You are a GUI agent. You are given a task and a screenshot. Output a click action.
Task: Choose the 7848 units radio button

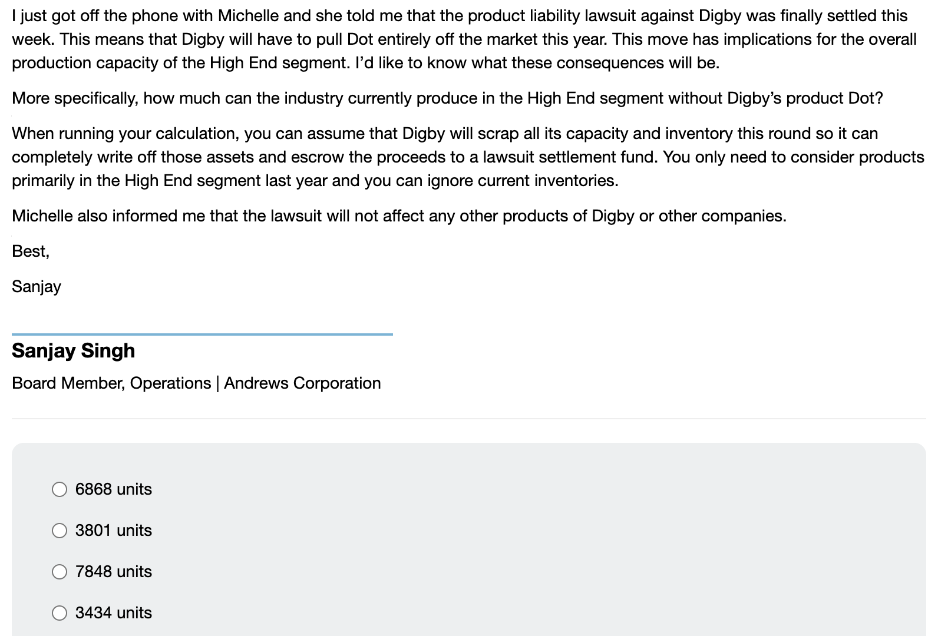[60, 571]
